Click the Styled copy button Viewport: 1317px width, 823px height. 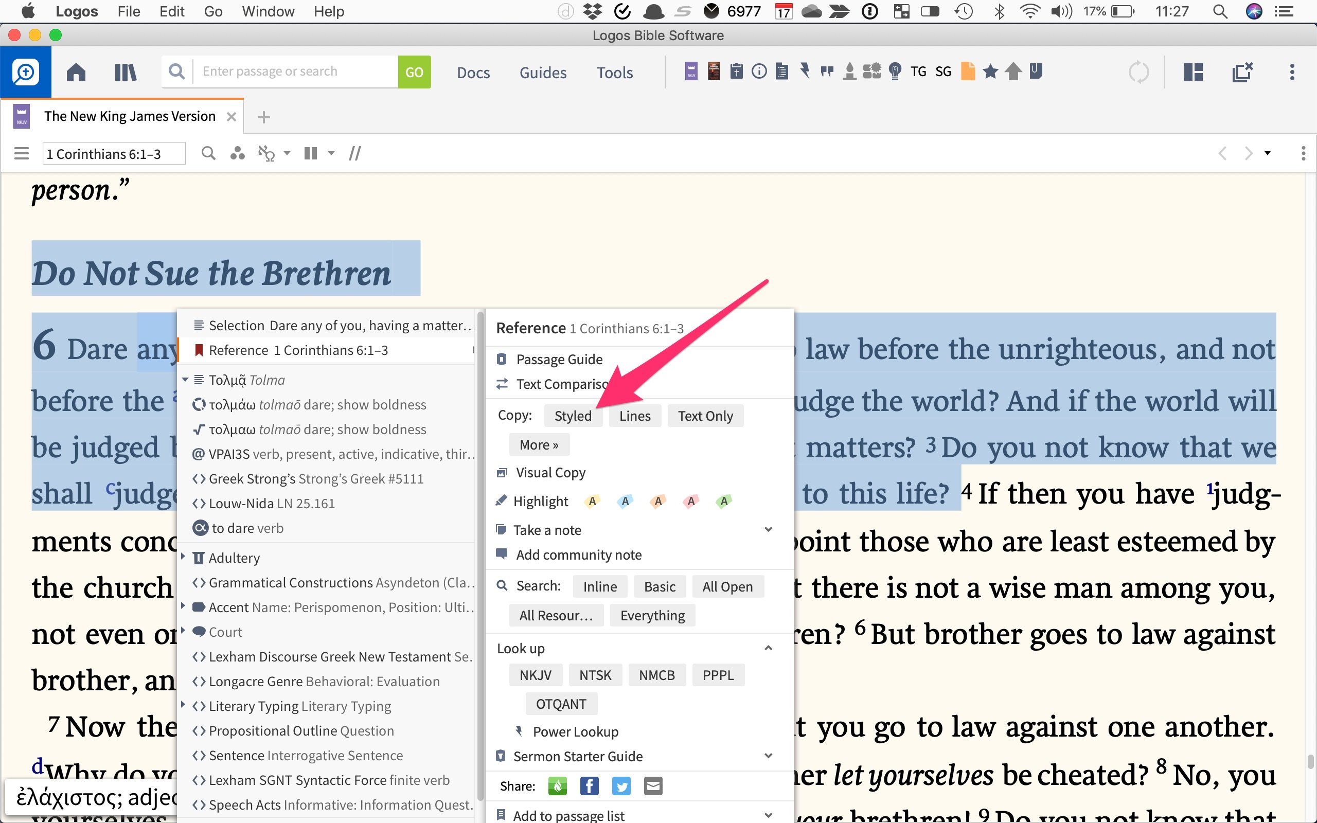[x=573, y=415]
